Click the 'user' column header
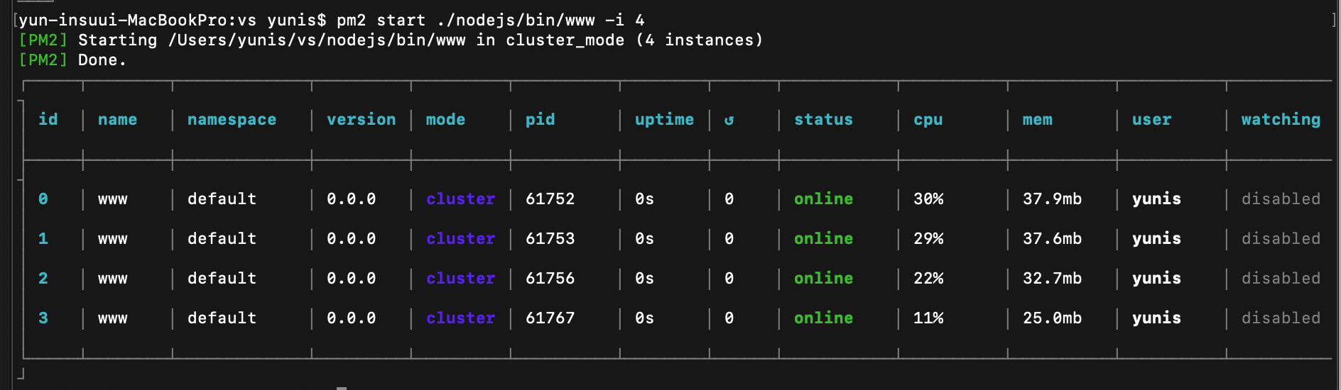 1152,119
